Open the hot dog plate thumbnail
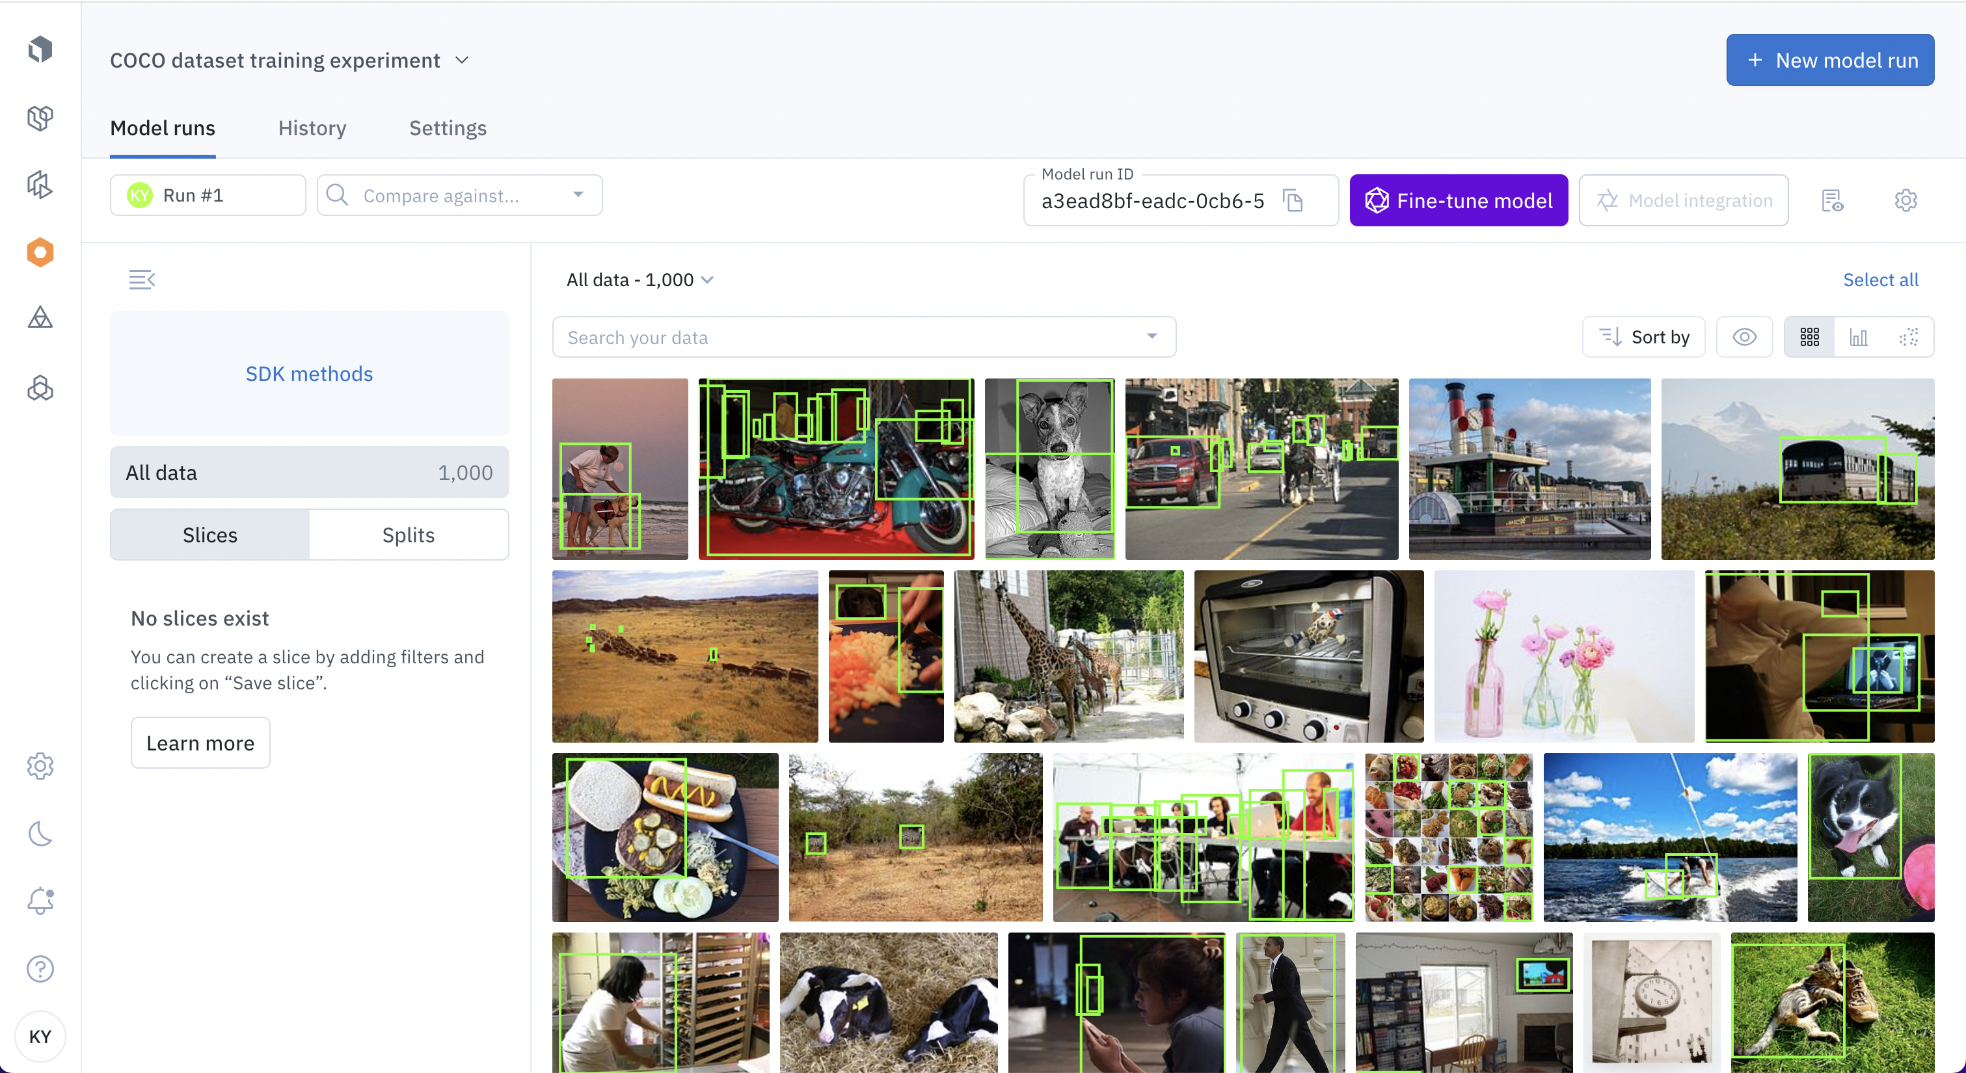This screenshot has width=1966, height=1073. [665, 837]
